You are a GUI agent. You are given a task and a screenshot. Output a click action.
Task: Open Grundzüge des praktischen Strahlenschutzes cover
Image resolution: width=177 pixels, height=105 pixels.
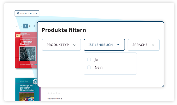(x=26, y=90)
